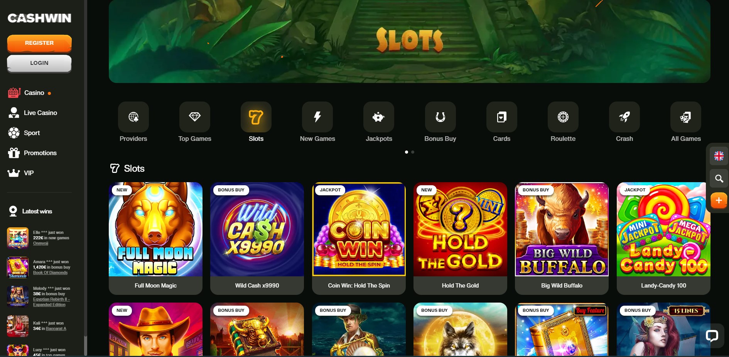Screen dimensions: 729x357
Task: Select the Bonus Buy horseshoe icon
Action: (x=440, y=117)
